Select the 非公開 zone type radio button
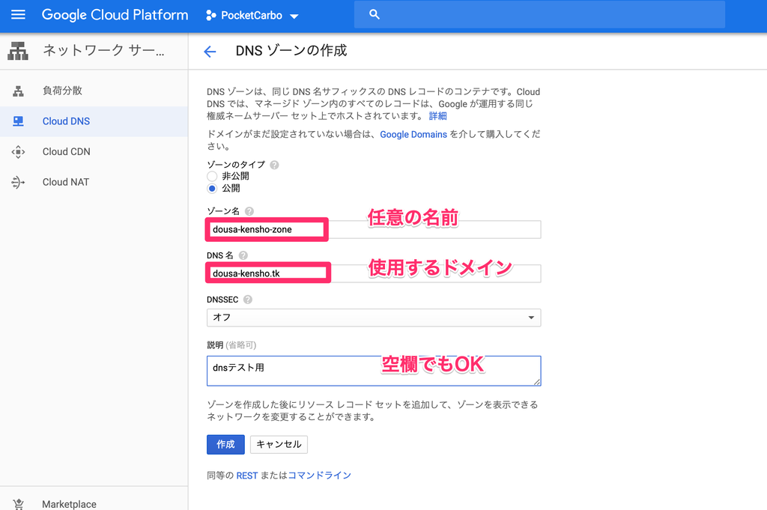The height and width of the screenshot is (510, 767). pos(211,176)
